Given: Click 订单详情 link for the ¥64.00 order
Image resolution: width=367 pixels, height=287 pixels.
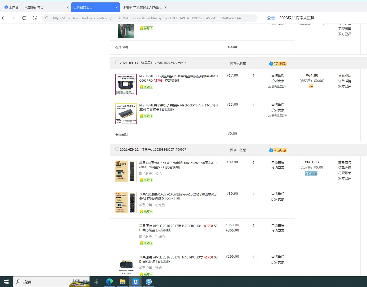Looking at the screenshot, I should (x=345, y=81).
